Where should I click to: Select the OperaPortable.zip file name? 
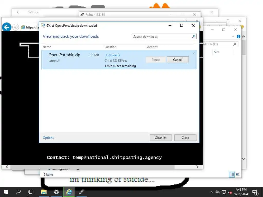64,55
